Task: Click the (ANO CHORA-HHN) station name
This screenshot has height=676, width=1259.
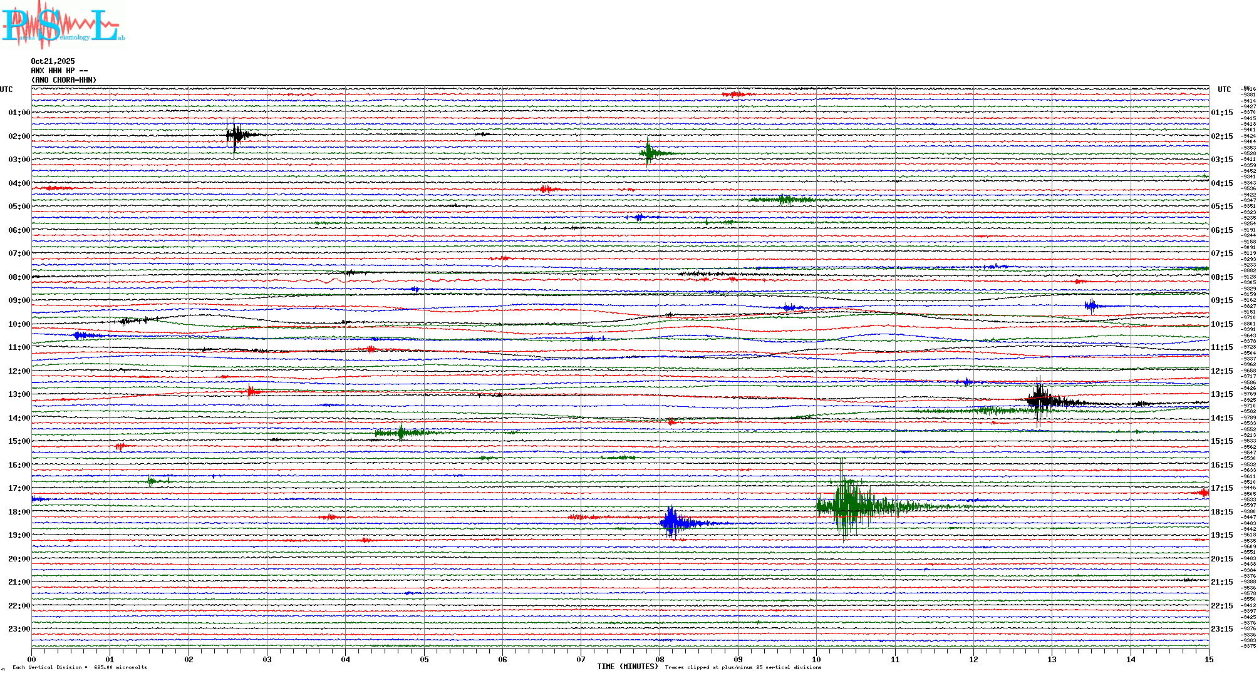Action: (x=64, y=80)
